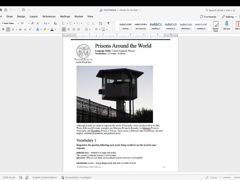Screen dimensions: 240x180
Task: Expand borders options arrow
Action: 107,30
